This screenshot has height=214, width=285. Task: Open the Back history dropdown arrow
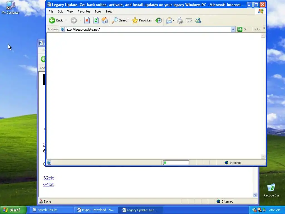pos(66,20)
